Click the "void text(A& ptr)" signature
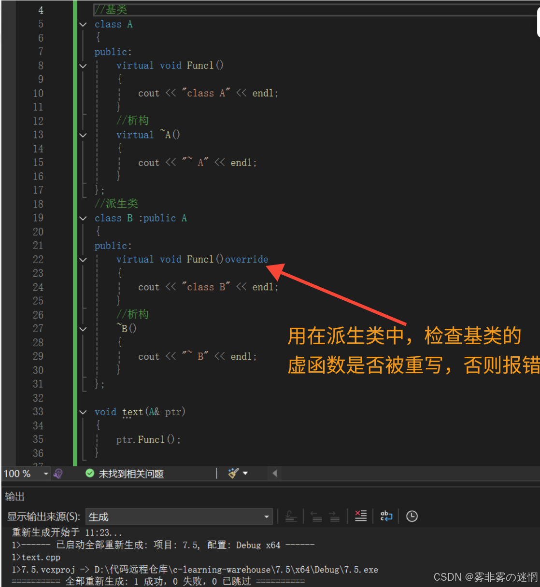 pos(140,412)
